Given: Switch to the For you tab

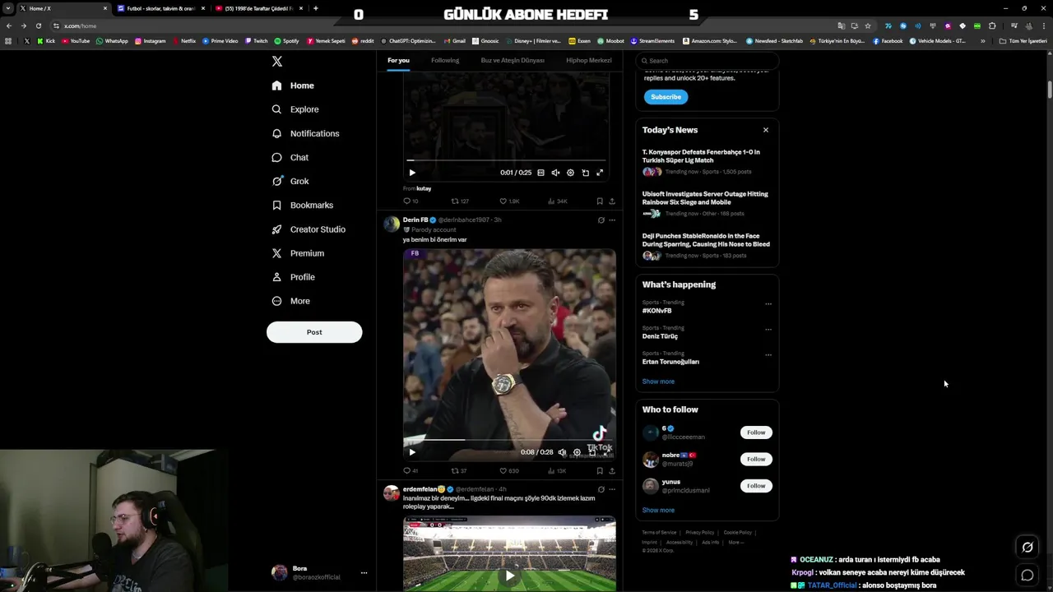Looking at the screenshot, I should (x=398, y=60).
